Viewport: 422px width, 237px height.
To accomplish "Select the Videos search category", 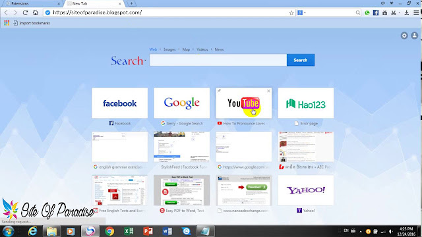I will 202,49.
